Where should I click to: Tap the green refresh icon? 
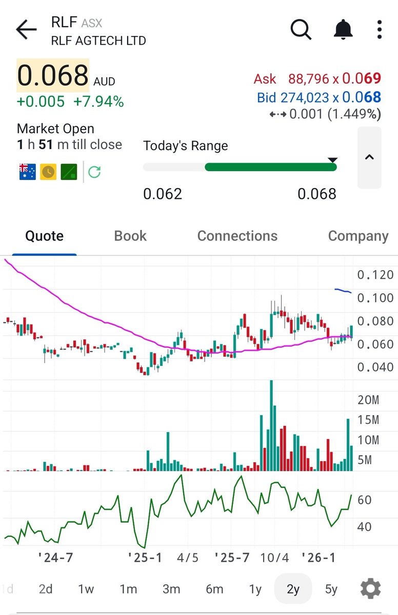(x=94, y=172)
